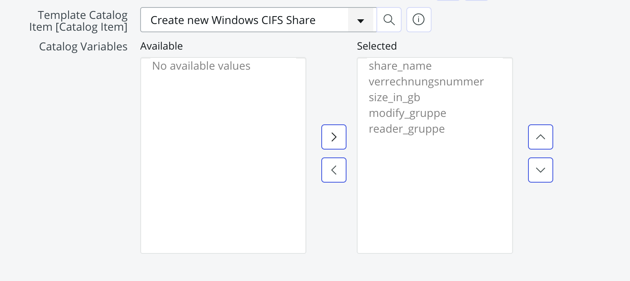
Task: Move selected variable up with the up chevron
Action: pyautogui.click(x=540, y=137)
